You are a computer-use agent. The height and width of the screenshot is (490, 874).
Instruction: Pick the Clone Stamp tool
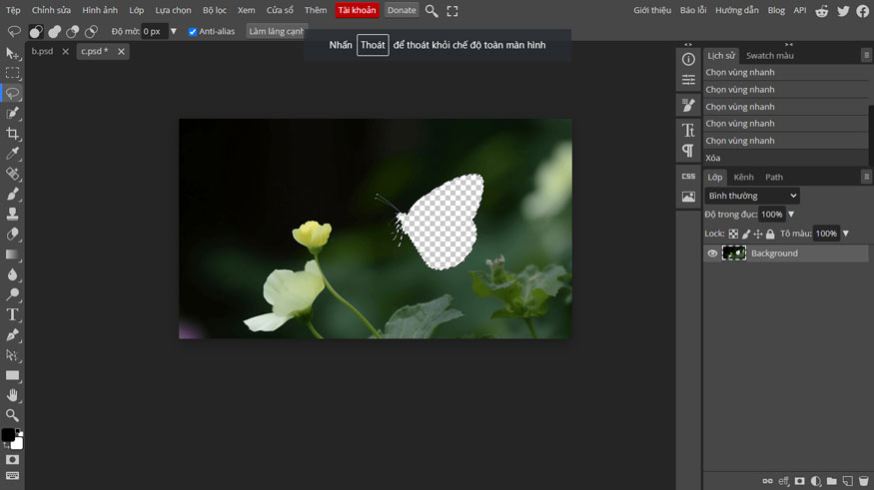(x=13, y=214)
